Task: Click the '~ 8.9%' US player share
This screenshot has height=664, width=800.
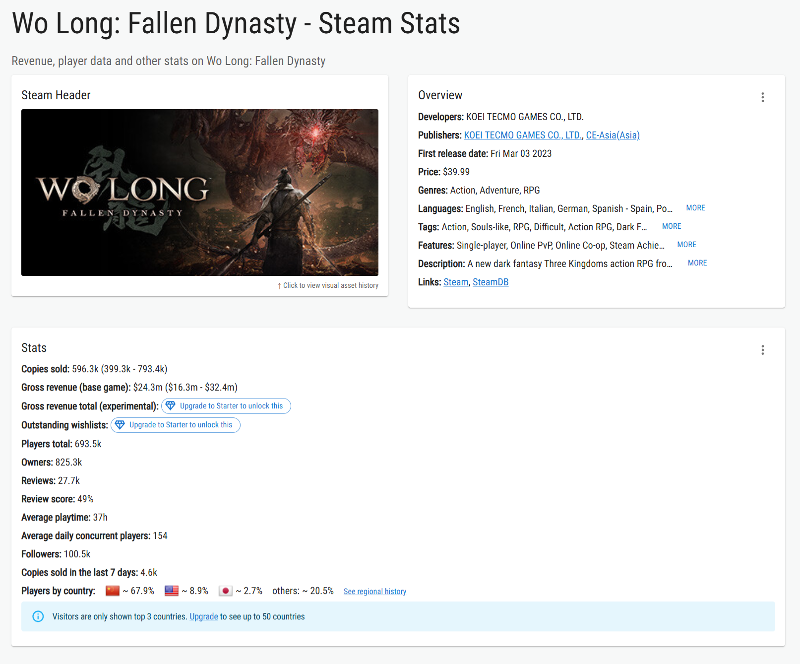Action: point(195,591)
